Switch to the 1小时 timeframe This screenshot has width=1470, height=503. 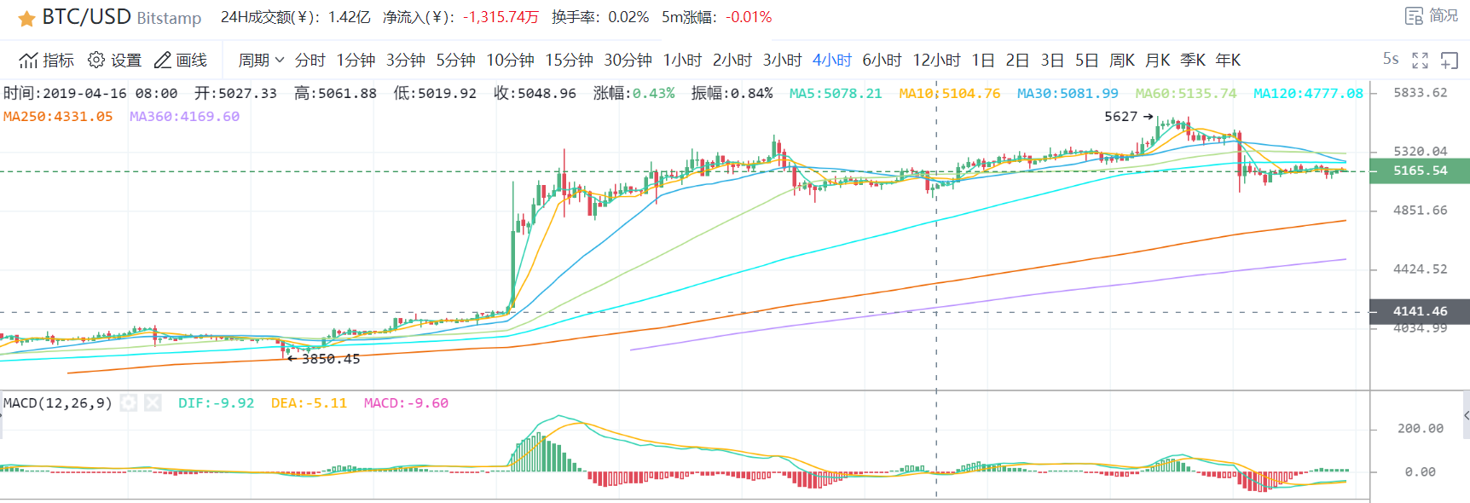(x=682, y=61)
